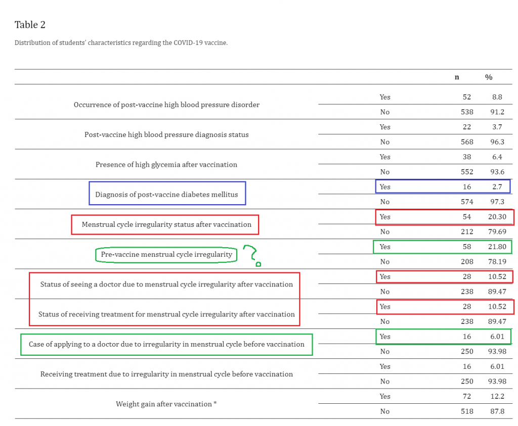Click the caption about students' COVID-19 vaccine characteristics
Image resolution: width=518 pixels, height=426 pixels.
(x=121, y=43)
